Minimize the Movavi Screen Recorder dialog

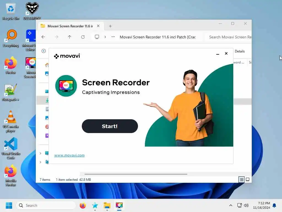218,54
